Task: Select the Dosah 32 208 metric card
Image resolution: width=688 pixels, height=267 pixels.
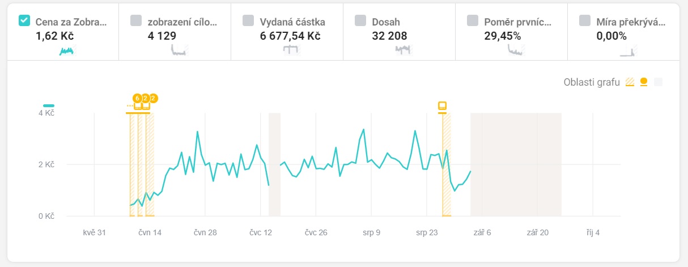Action: pos(399,31)
